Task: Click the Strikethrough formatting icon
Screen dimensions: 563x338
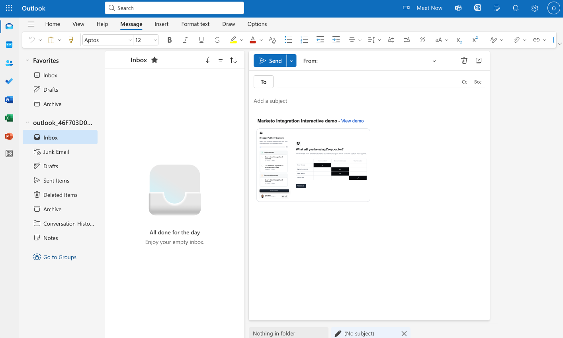Action: pyautogui.click(x=217, y=40)
